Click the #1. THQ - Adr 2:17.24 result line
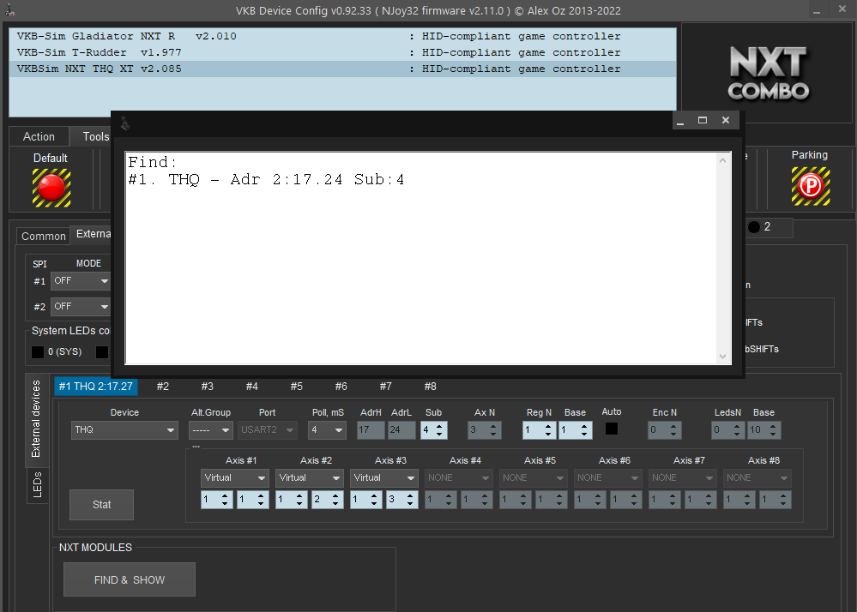The width and height of the screenshot is (857, 612). click(266, 180)
